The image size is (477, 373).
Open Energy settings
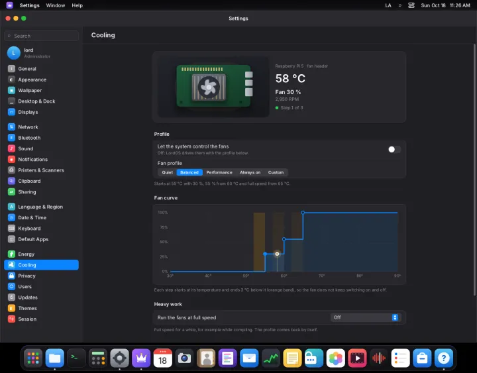41,254
